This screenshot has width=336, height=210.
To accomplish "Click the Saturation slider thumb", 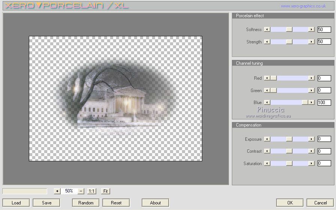I will tap(289, 164).
